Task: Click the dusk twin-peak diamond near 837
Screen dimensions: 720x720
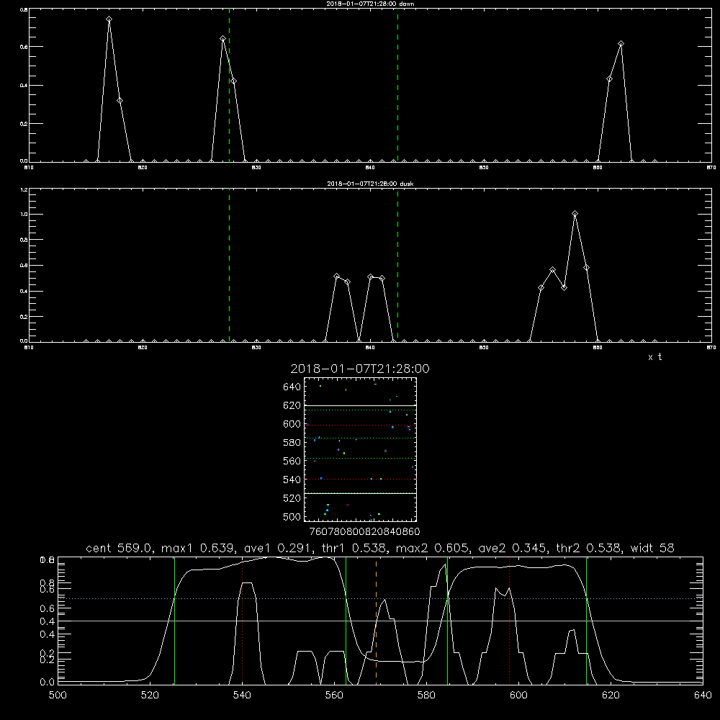Action: (x=336, y=276)
